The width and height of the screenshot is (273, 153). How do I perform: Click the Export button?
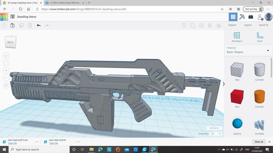(248, 25)
